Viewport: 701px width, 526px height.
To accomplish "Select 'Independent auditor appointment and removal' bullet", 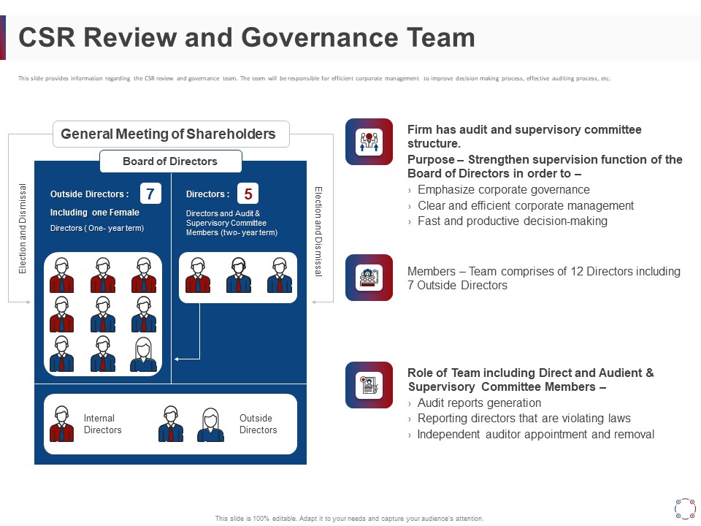I will 535,434.
